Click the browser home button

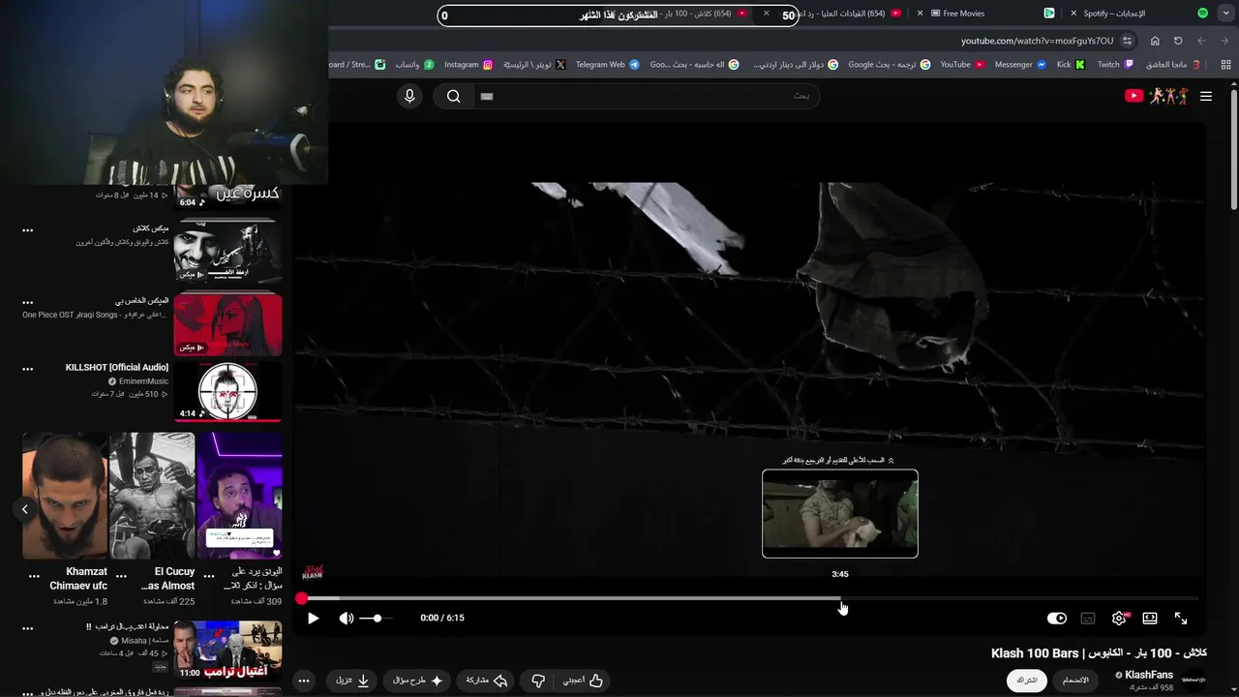click(x=1155, y=41)
